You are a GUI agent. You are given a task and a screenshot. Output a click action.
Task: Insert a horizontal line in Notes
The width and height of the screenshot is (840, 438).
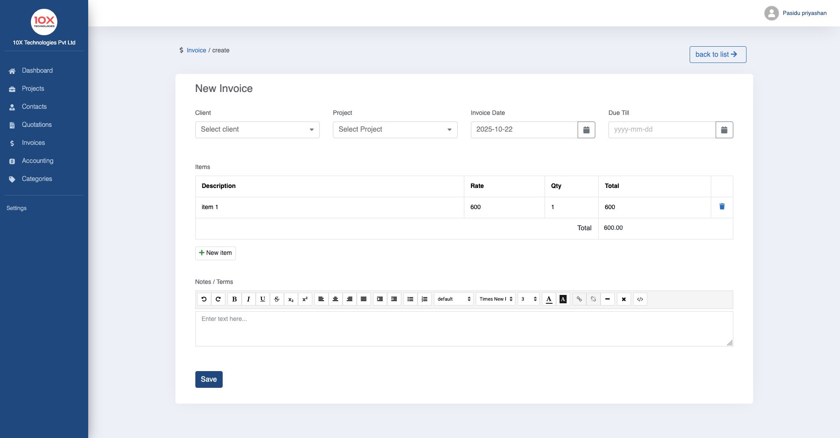pos(608,299)
